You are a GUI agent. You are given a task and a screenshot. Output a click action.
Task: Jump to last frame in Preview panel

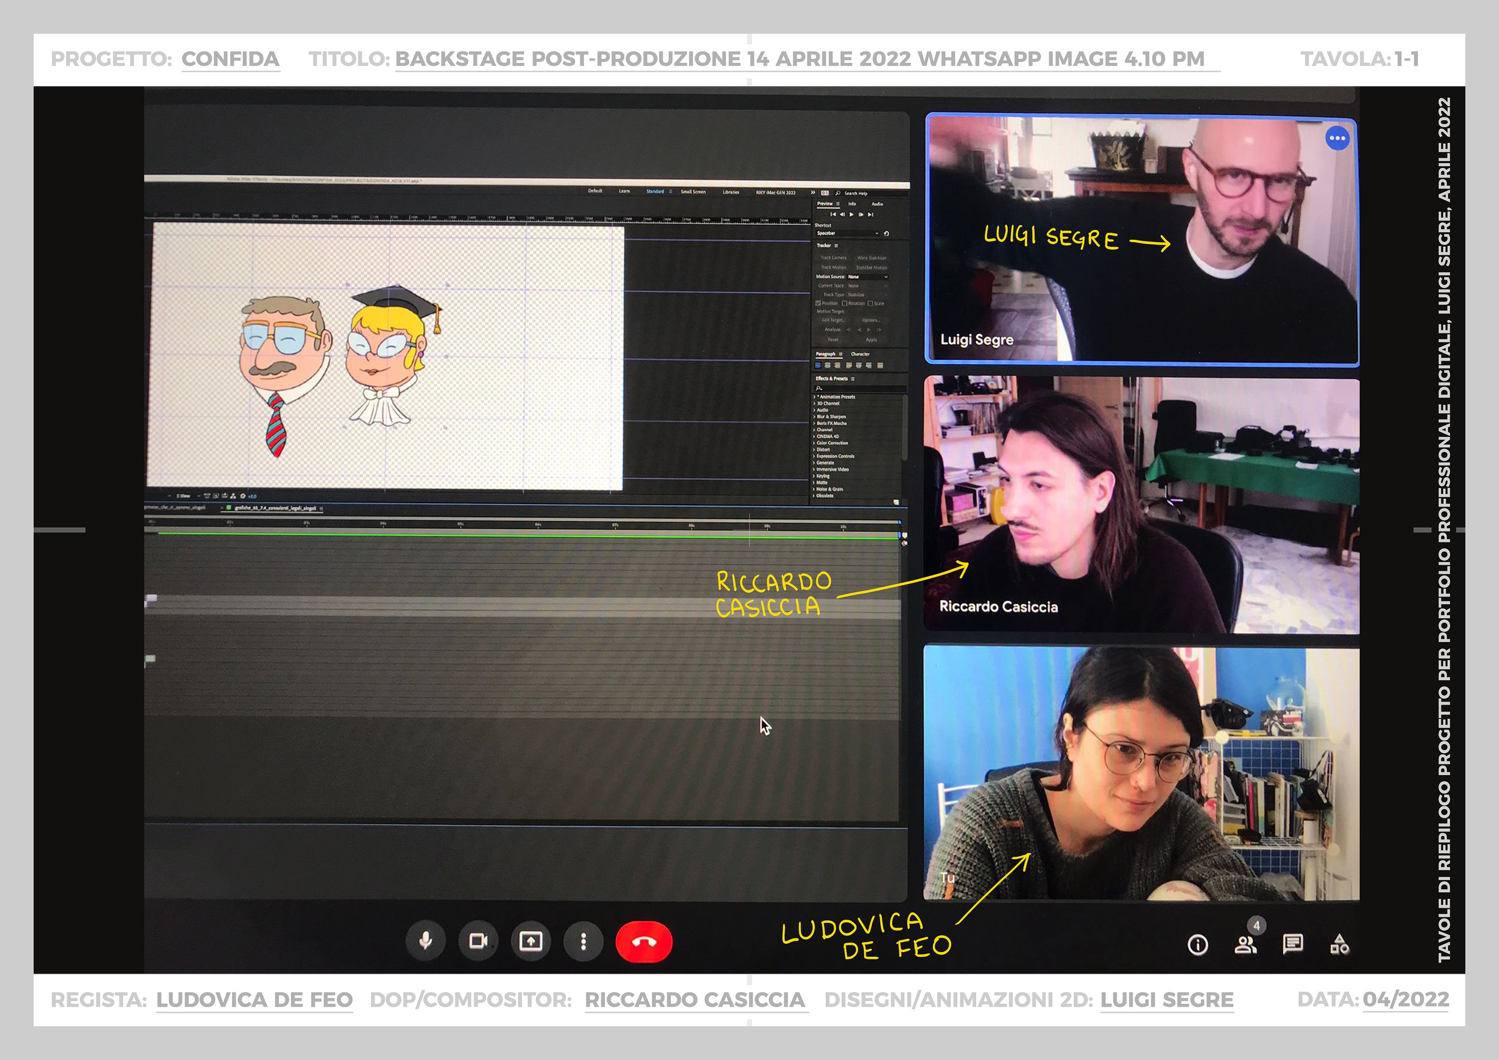pyautogui.click(x=871, y=215)
